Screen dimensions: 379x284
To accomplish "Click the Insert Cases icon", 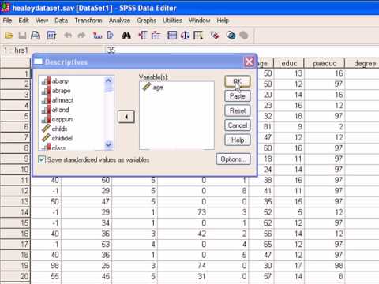I will pos(143,35).
